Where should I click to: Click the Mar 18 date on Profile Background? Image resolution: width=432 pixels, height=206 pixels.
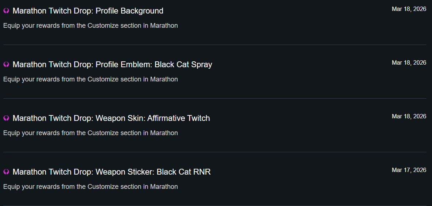[409, 9]
